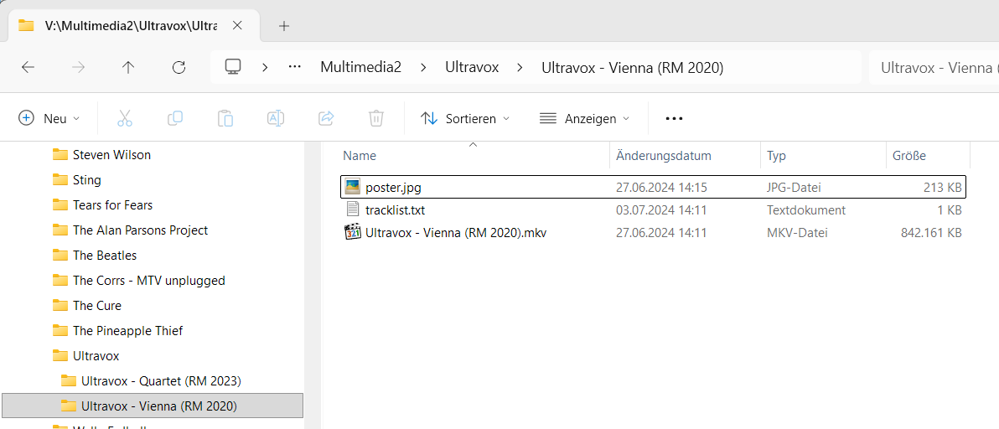
Task: Open the Sortieren dropdown menu
Action: [466, 118]
